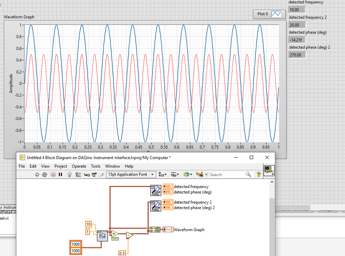Click the Build Array node before Waveform Graph
Screen dimensions: 345x256
pyautogui.click(x=154, y=230)
